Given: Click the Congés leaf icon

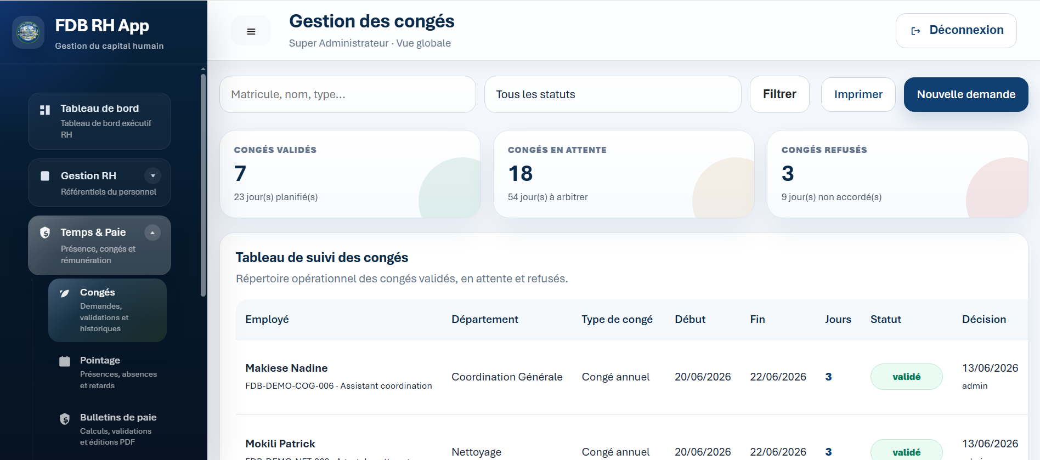Looking at the screenshot, I should [65, 293].
